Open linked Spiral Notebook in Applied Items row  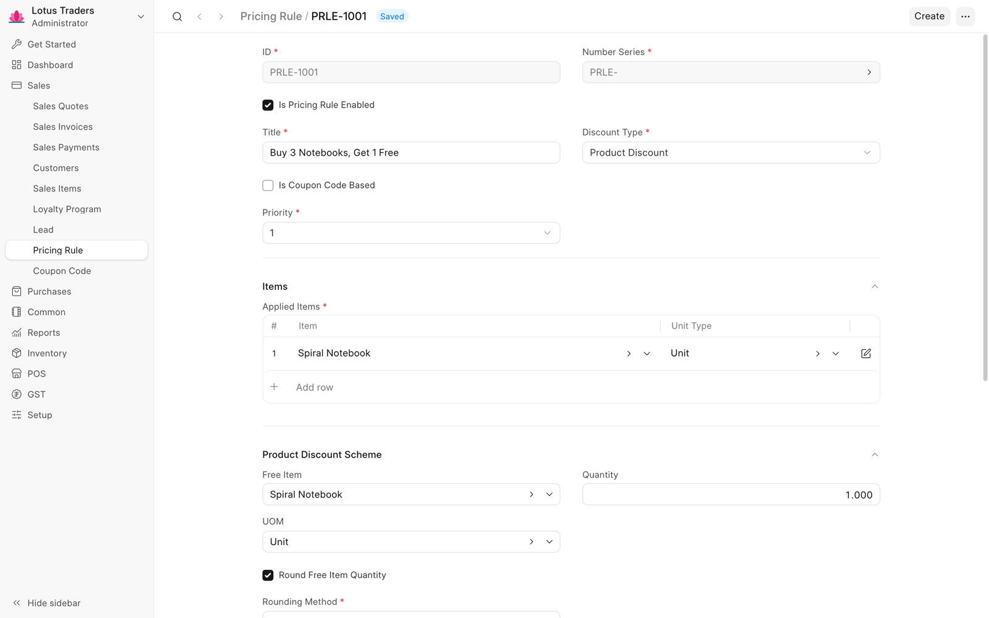(x=629, y=353)
